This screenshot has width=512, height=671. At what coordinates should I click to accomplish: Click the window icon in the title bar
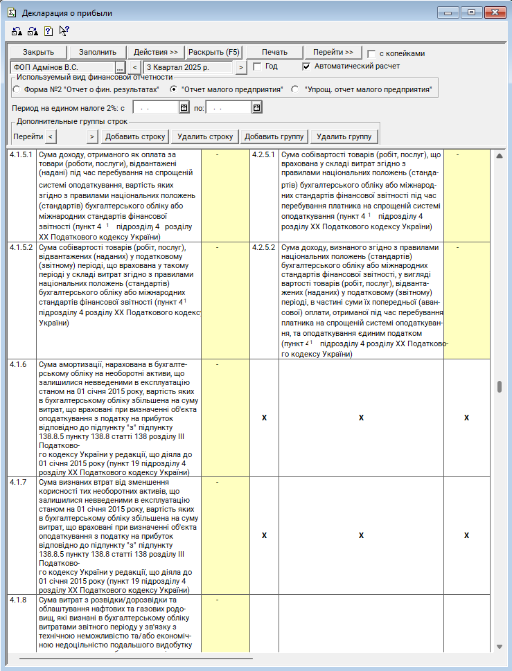coord(12,12)
